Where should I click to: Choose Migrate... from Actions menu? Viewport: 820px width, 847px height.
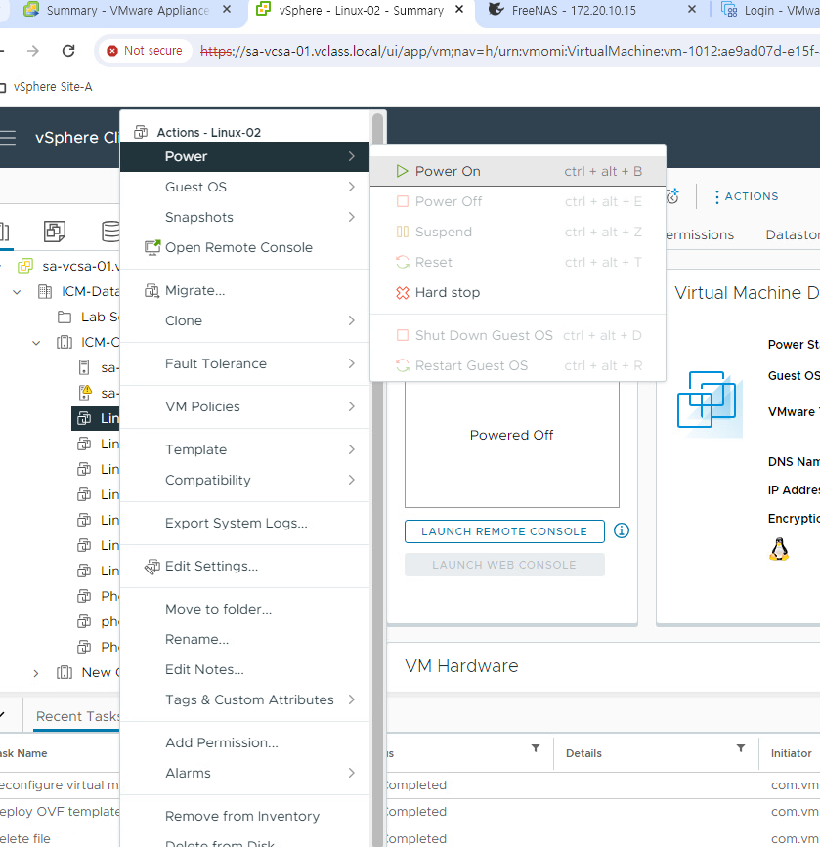click(x=245, y=290)
